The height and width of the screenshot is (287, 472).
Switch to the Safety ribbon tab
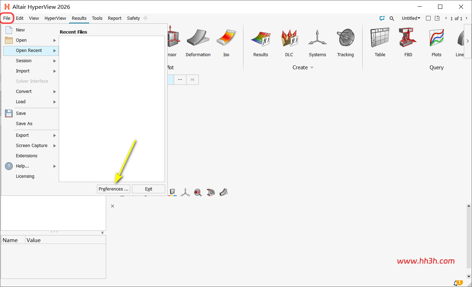(x=133, y=18)
